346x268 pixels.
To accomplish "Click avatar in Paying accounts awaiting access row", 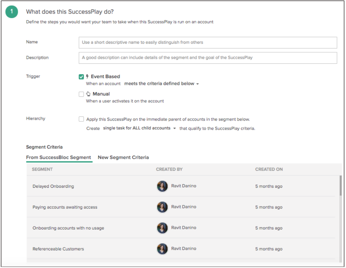I will pyautogui.click(x=162, y=207).
